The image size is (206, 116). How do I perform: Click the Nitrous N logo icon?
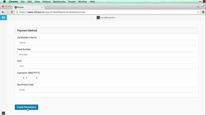4,17
